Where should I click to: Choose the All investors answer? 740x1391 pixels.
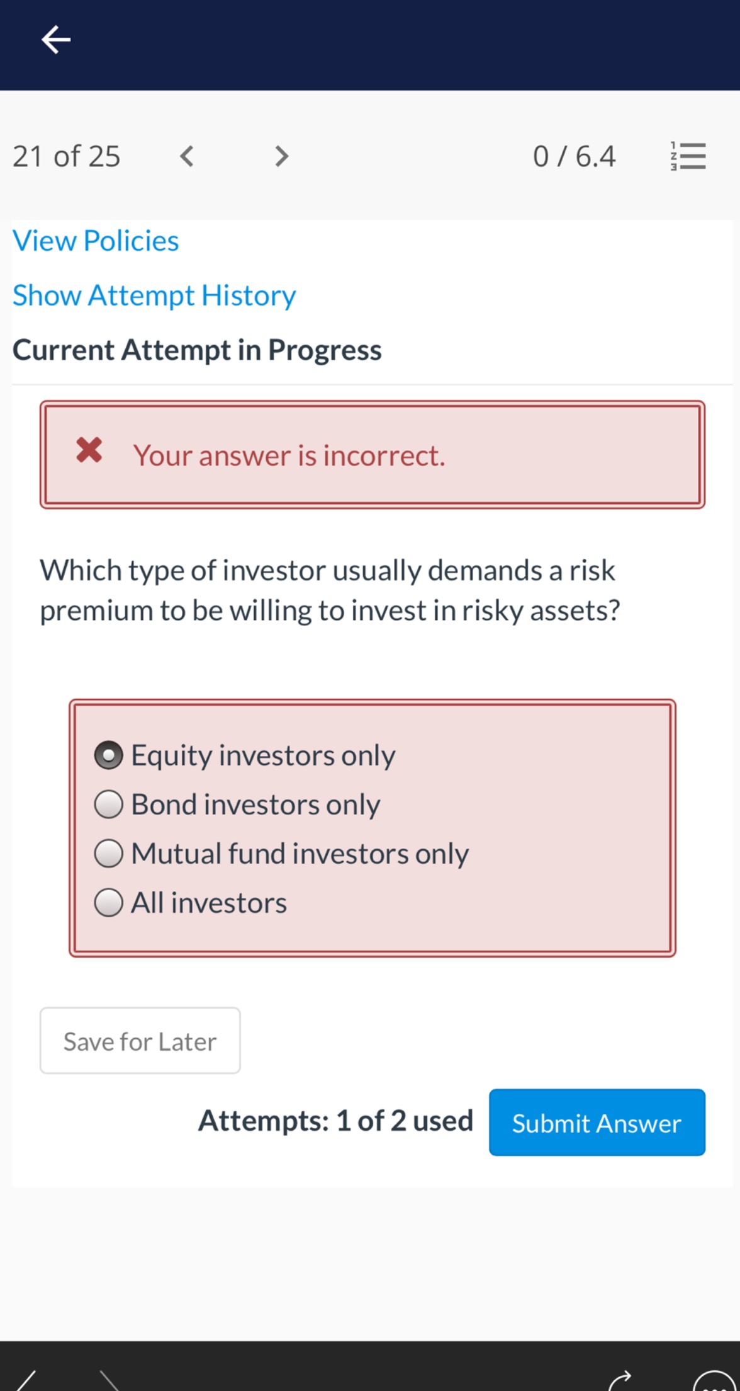pos(108,902)
